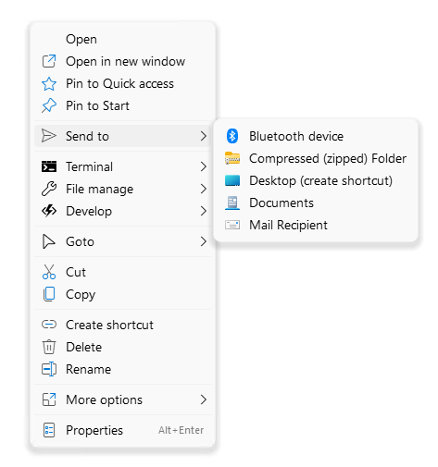This screenshot has width=438, height=467.
Task: Click the wrench File manage icon
Action: pyautogui.click(x=49, y=189)
